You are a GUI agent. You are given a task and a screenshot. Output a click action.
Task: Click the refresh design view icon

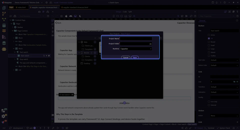pos(191,16)
